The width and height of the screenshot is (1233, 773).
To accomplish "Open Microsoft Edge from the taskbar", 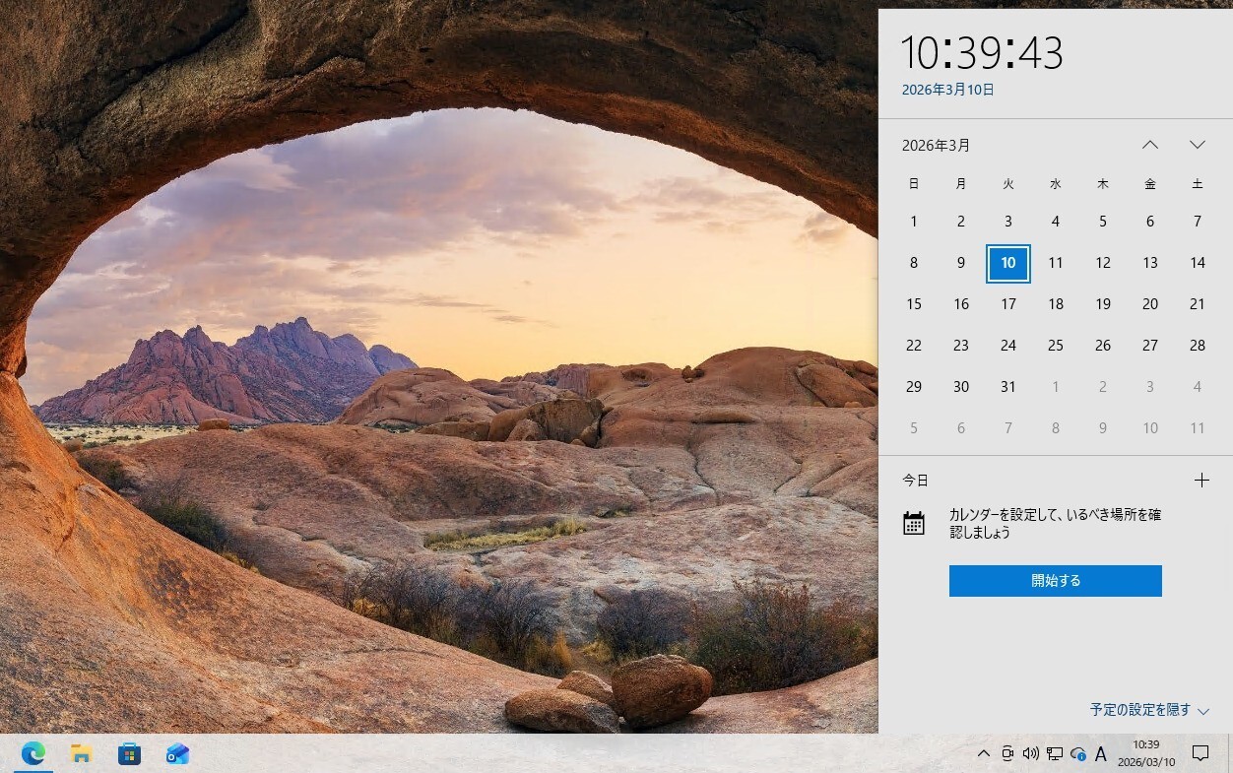I will [x=33, y=754].
